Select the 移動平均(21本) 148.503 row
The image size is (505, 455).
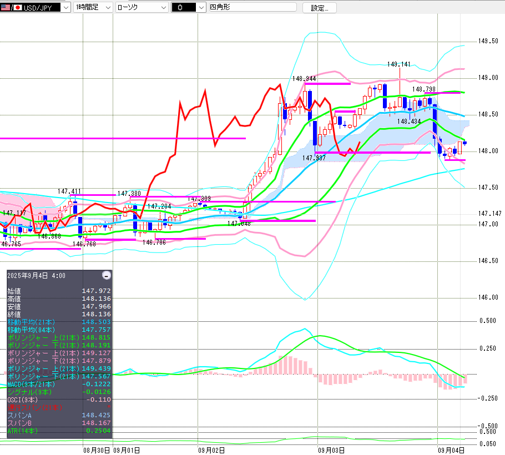coord(59,322)
